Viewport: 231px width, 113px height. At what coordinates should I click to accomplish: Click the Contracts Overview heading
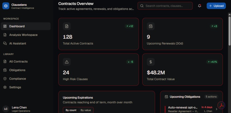(x=76, y=3)
